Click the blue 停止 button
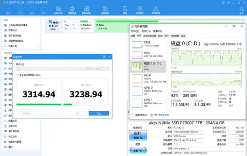247x156 pixels. (99, 113)
